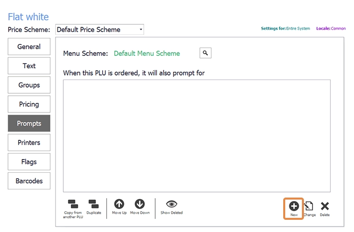The width and height of the screenshot is (354, 232).
Task: Open the Price Scheme dropdown
Action: pyautogui.click(x=100, y=29)
